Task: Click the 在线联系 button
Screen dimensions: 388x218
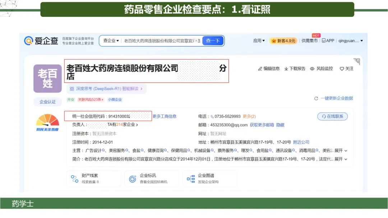Action: tap(333, 116)
